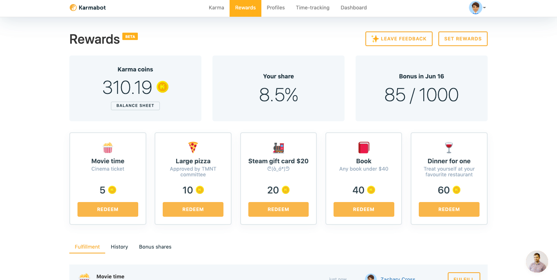Open Time-tracking in the top navigation
Screen dimensions: 557x280
[313, 8]
